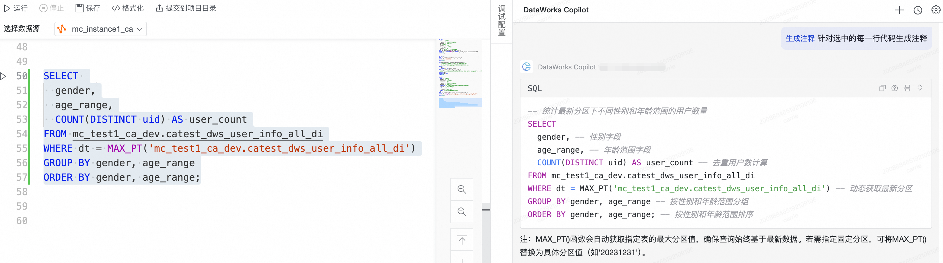Open the 调试配置 debug configuration tab
Viewport: 943px width, 263px height.
click(x=501, y=21)
